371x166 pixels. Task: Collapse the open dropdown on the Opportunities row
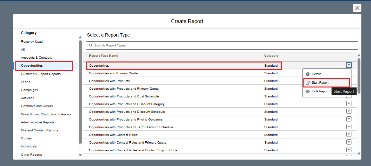click(x=349, y=65)
